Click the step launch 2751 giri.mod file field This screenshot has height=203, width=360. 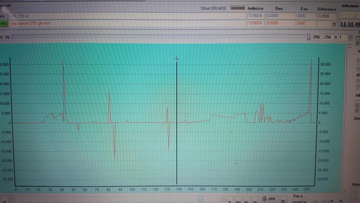click(x=126, y=23)
